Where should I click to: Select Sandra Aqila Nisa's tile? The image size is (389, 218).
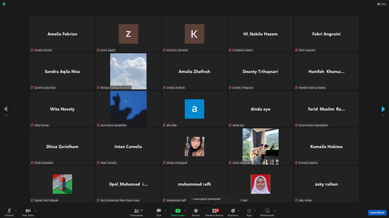pos(62,71)
